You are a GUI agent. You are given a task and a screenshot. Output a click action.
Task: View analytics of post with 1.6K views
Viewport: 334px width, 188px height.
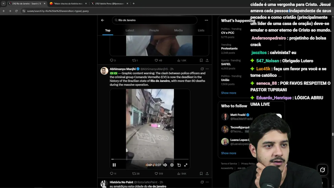[182, 60]
